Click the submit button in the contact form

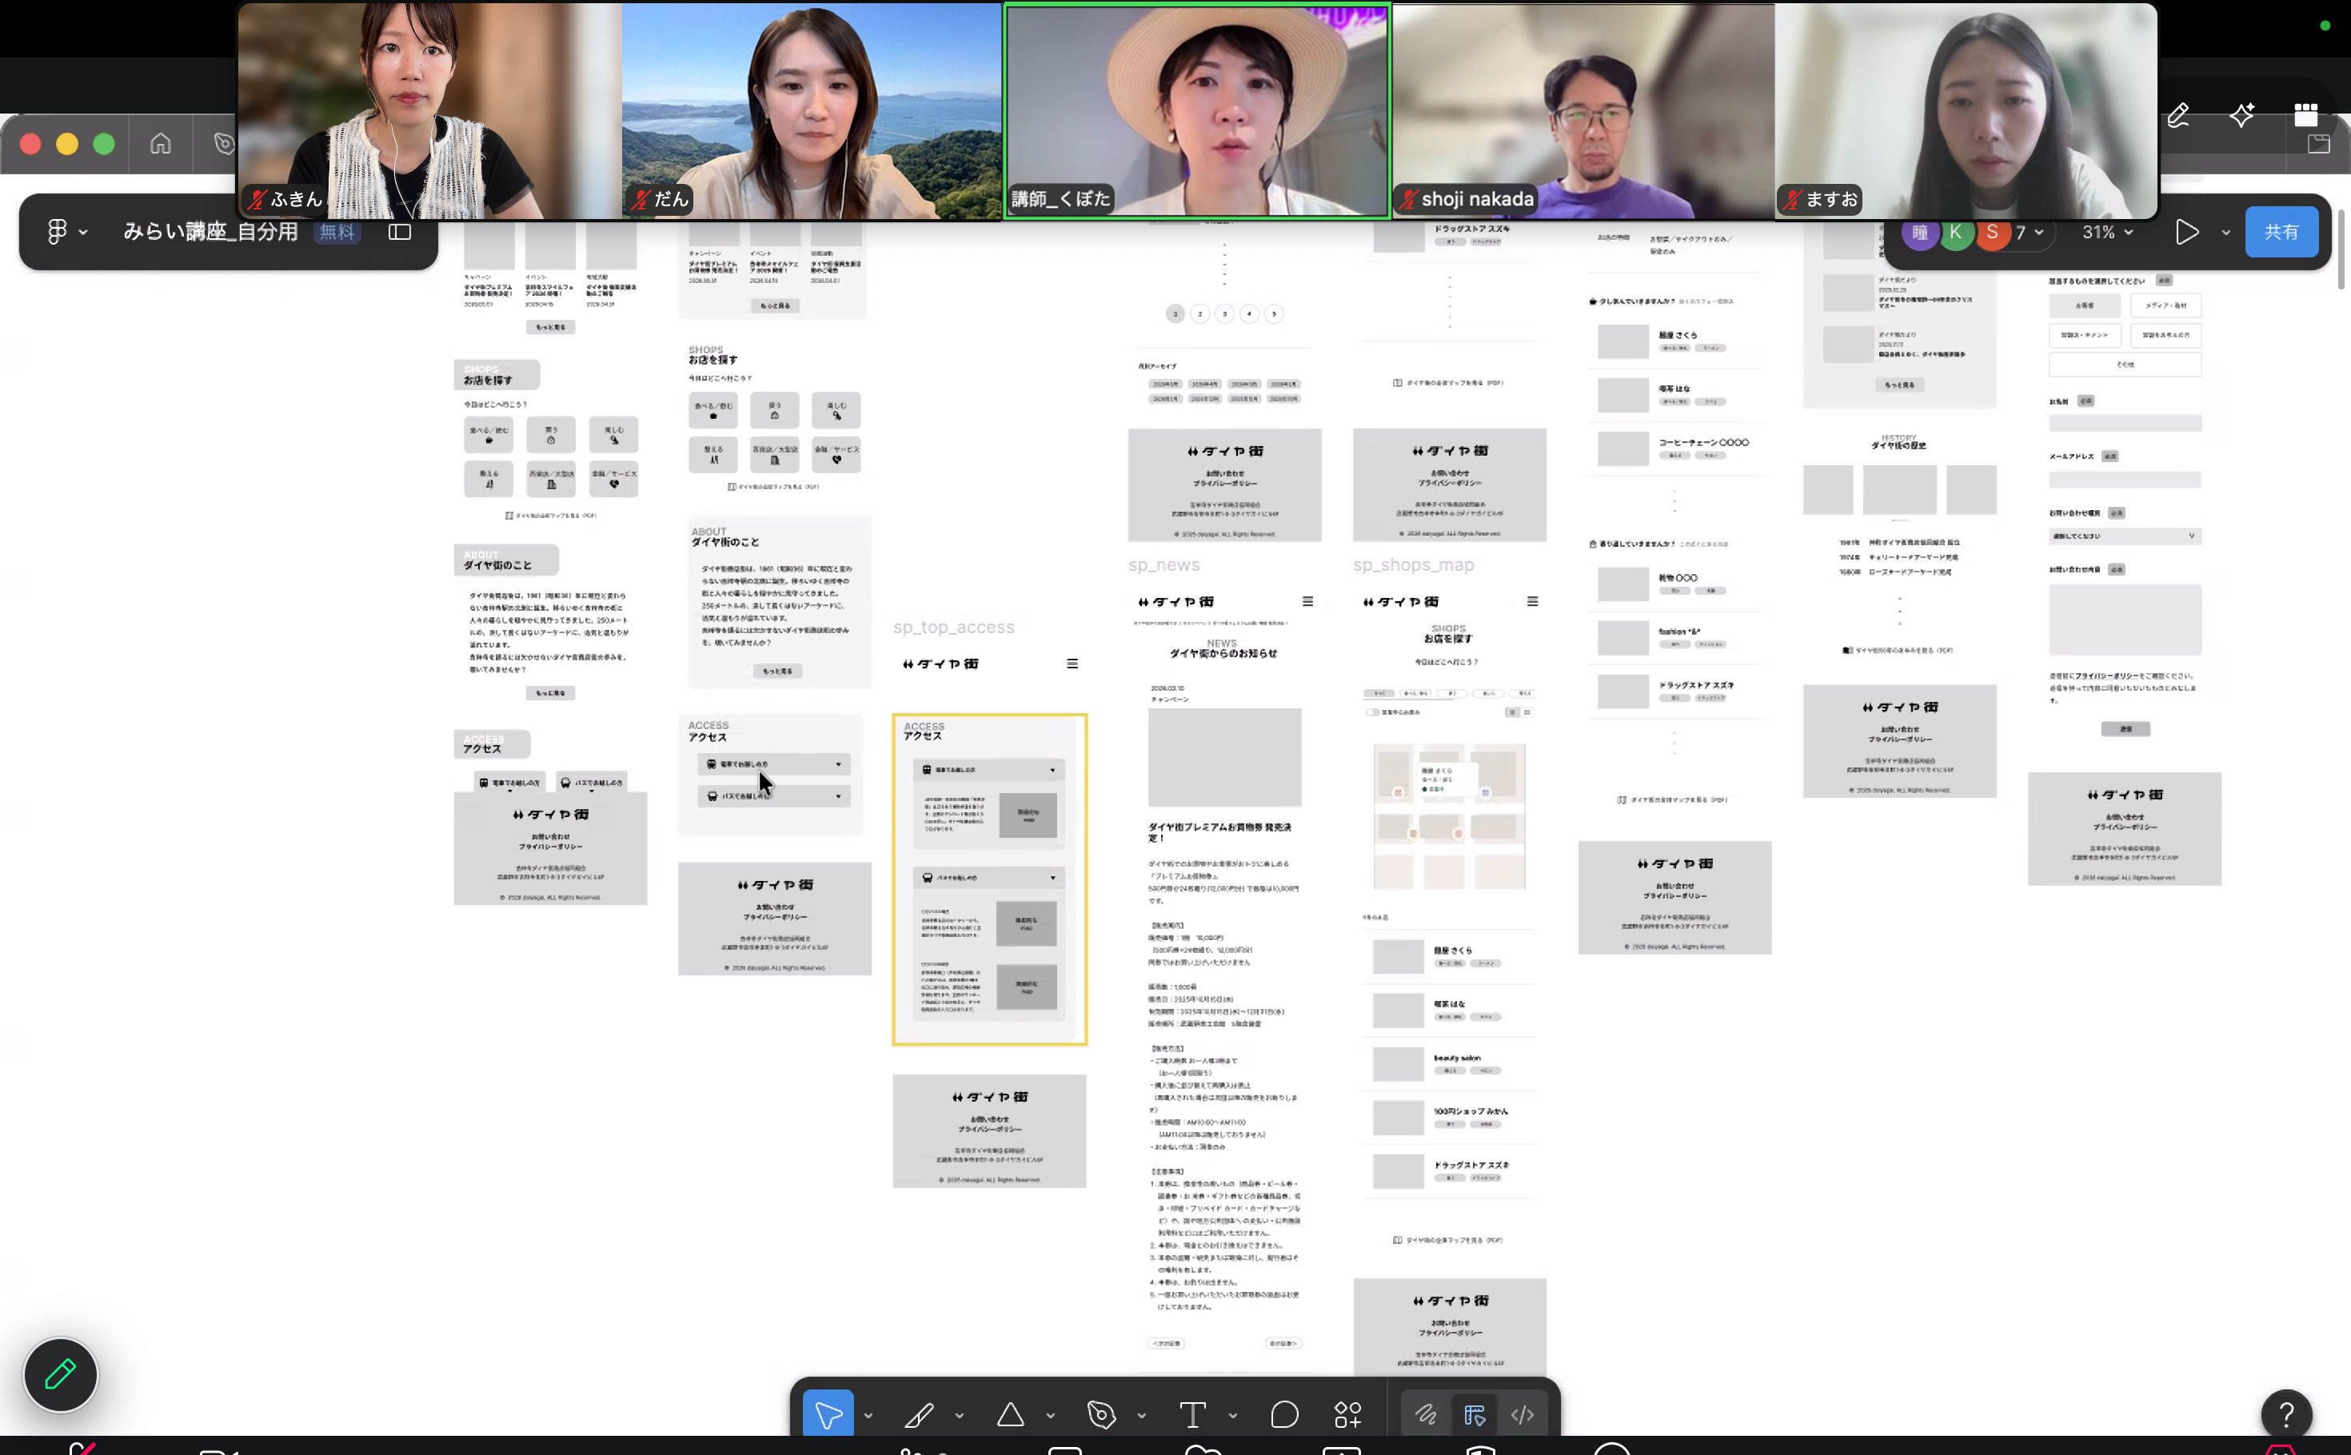tap(2125, 728)
